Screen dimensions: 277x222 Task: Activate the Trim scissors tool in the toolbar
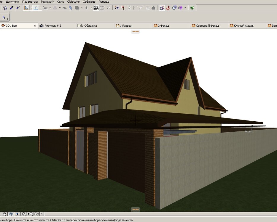click(x=116, y=8)
